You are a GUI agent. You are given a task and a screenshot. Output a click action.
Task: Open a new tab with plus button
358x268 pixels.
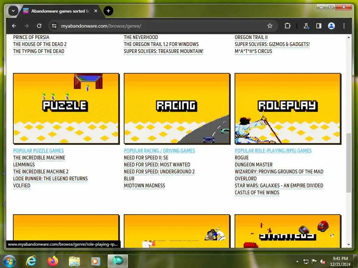(x=108, y=11)
